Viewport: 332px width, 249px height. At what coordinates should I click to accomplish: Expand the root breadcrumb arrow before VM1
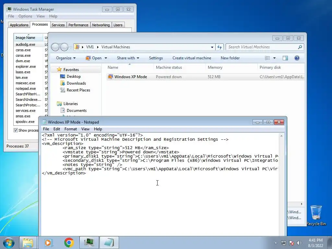click(x=83, y=47)
